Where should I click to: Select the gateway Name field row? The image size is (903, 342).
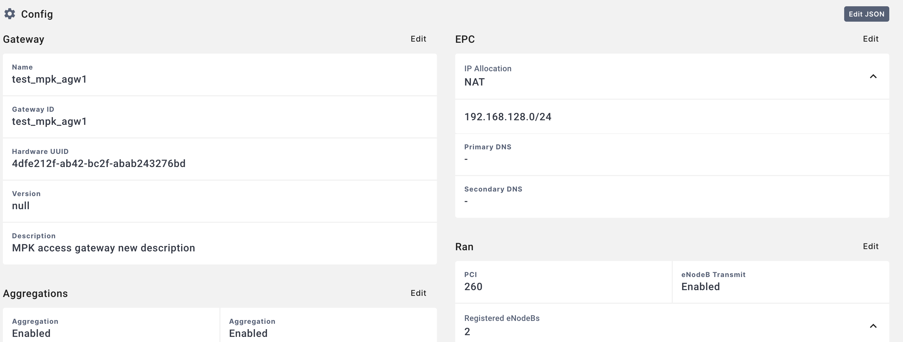[x=219, y=74]
